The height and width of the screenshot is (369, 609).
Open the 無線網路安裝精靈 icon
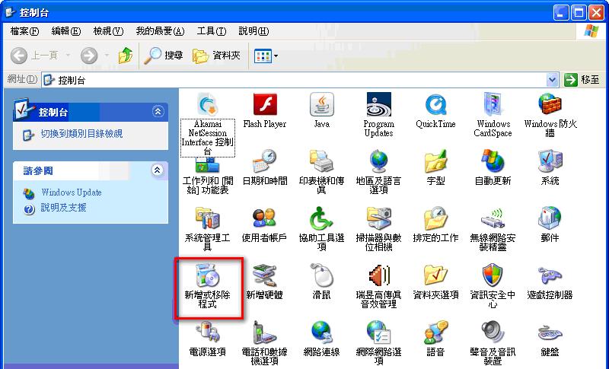point(493,218)
